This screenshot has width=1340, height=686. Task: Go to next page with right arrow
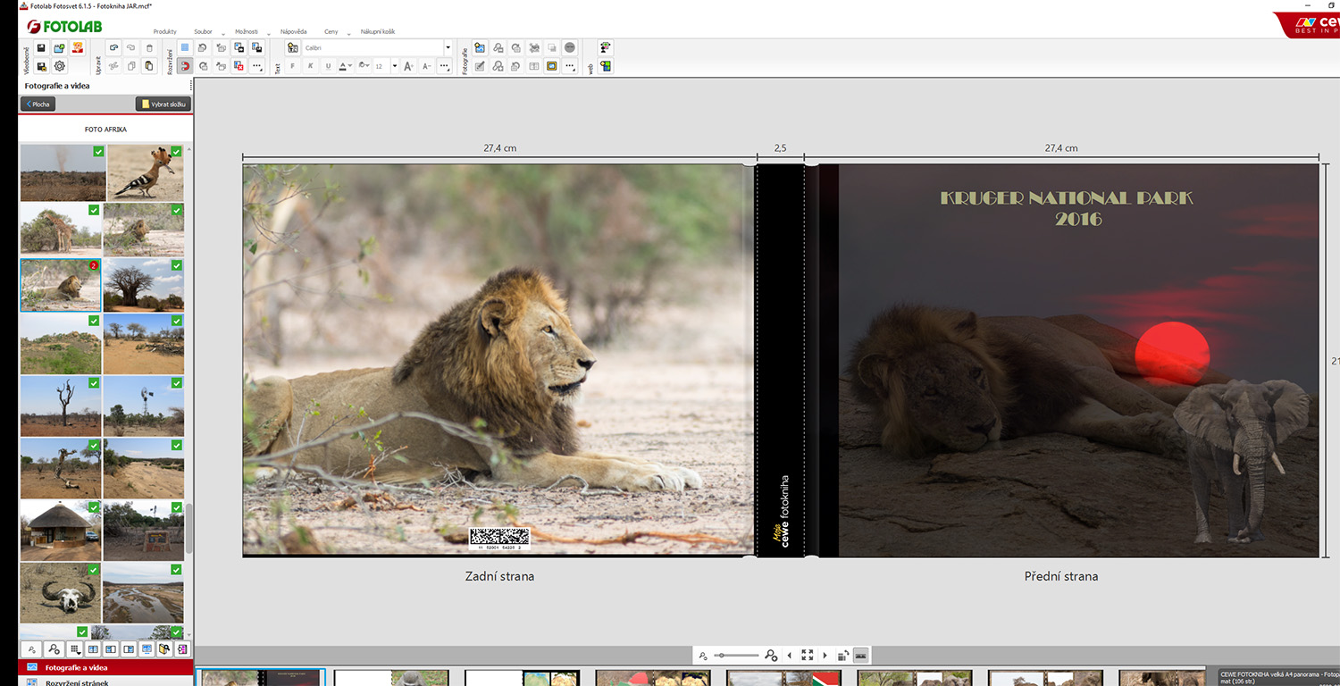point(825,656)
